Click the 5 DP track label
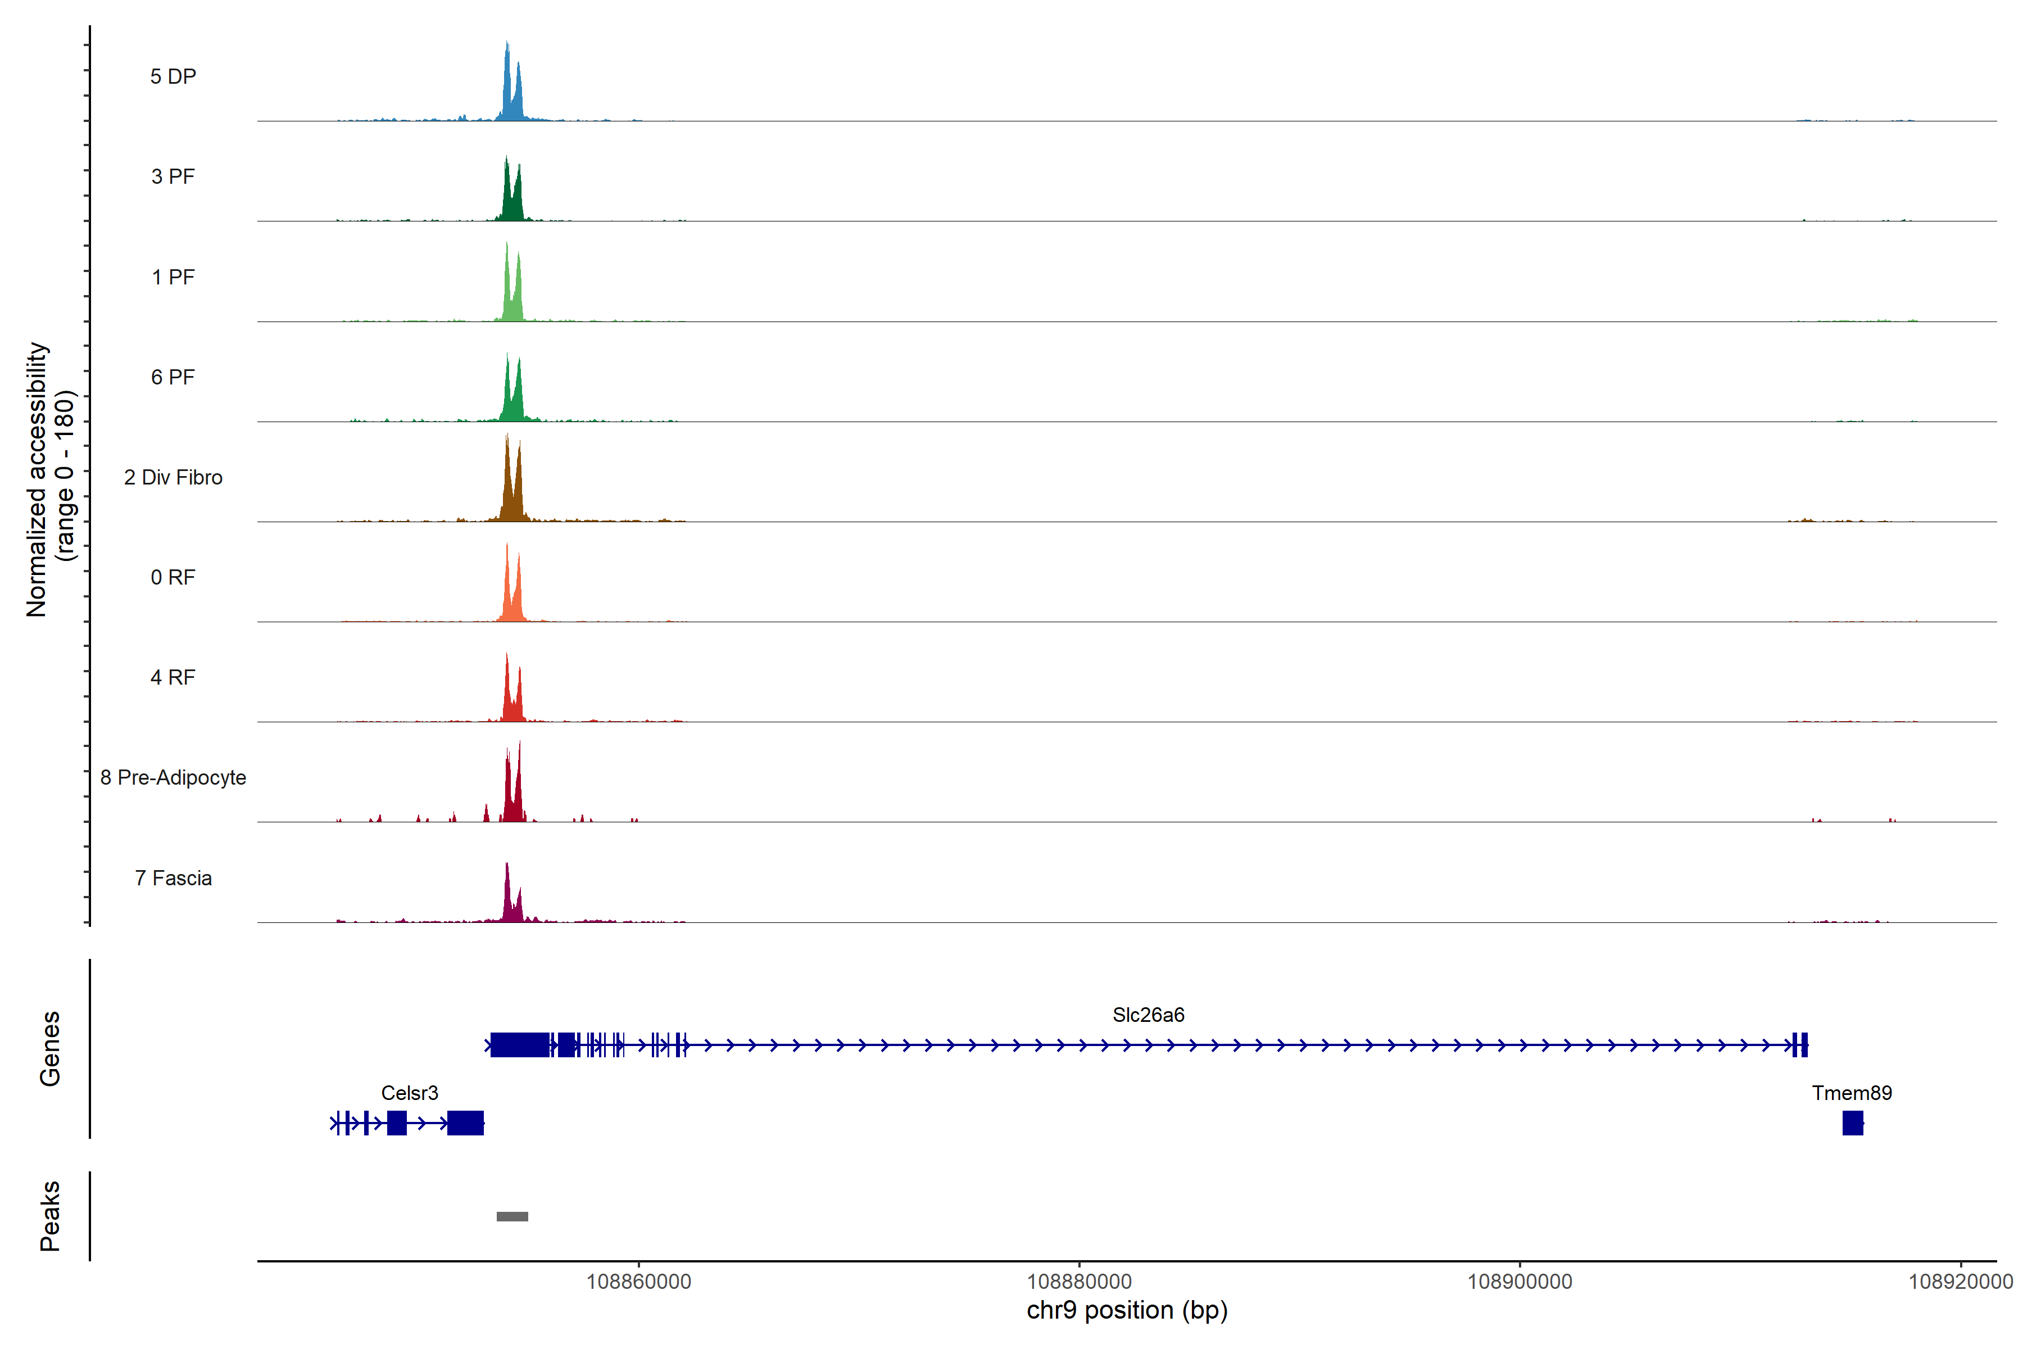Screen dimensions: 2023x1349 [173, 76]
